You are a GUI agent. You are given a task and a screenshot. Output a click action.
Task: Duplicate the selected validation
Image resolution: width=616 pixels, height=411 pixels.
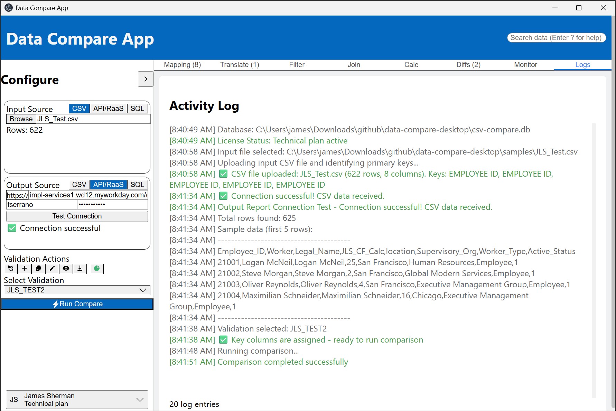[38, 269]
